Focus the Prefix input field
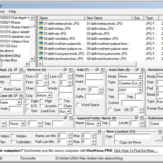 pos(94,76)
